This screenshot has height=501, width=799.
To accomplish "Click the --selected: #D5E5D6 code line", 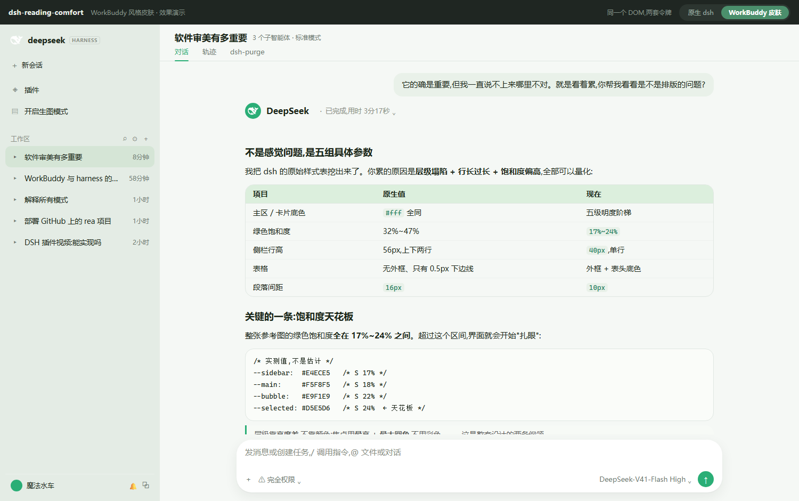I will 339,408.
